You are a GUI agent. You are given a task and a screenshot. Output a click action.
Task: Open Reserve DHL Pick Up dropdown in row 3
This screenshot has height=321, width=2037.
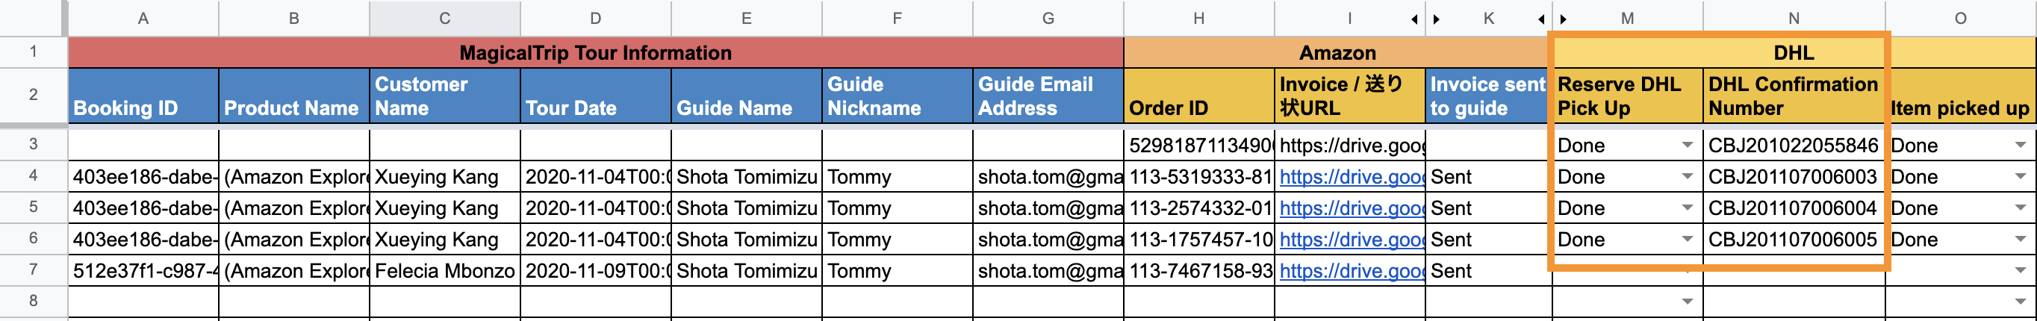1687,146
